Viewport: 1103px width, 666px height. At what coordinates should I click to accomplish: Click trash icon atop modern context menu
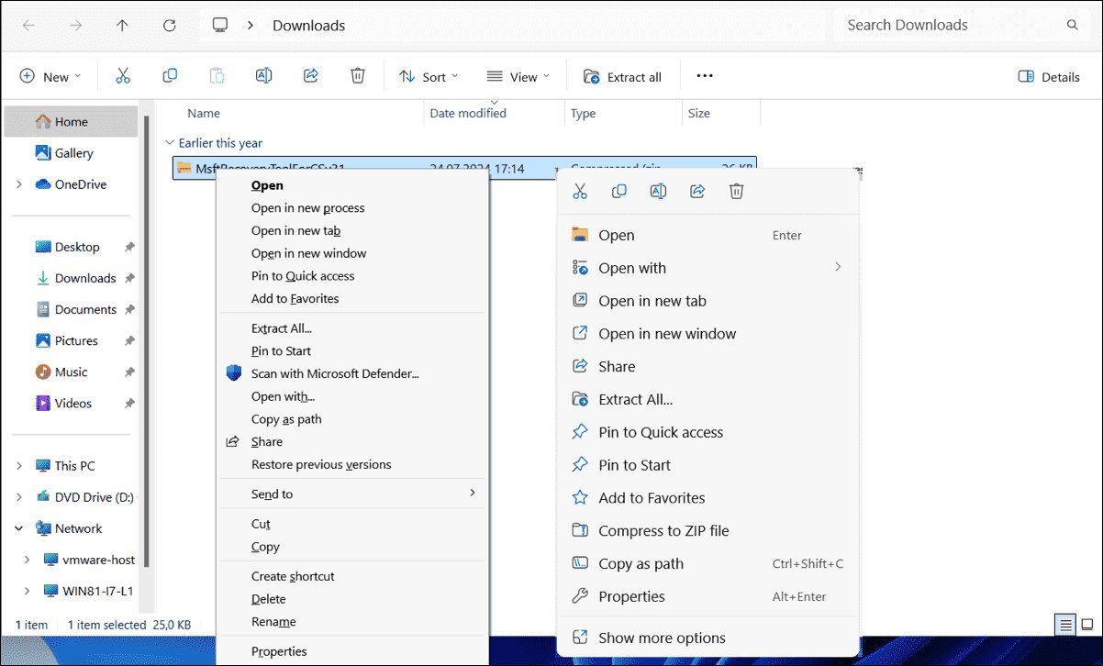point(736,191)
